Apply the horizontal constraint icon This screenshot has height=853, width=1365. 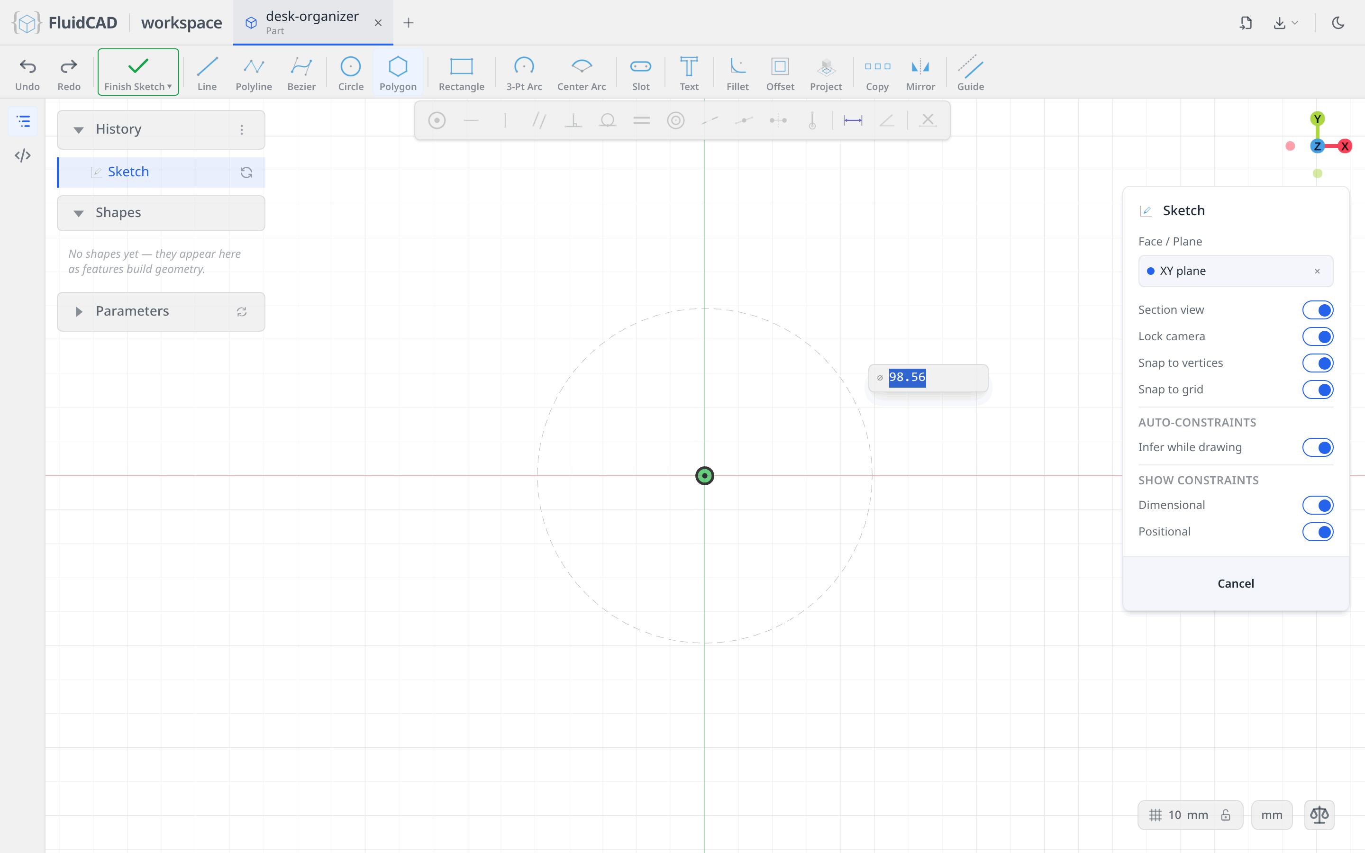(471, 120)
